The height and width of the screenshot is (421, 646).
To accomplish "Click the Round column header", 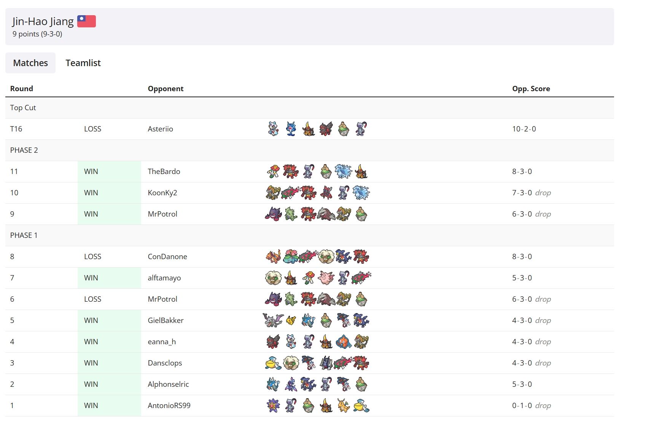I will (22, 89).
